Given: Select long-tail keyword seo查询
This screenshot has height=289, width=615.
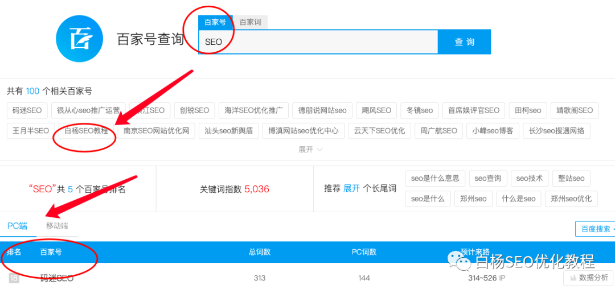Looking at the screenshot, I should 488,179.
